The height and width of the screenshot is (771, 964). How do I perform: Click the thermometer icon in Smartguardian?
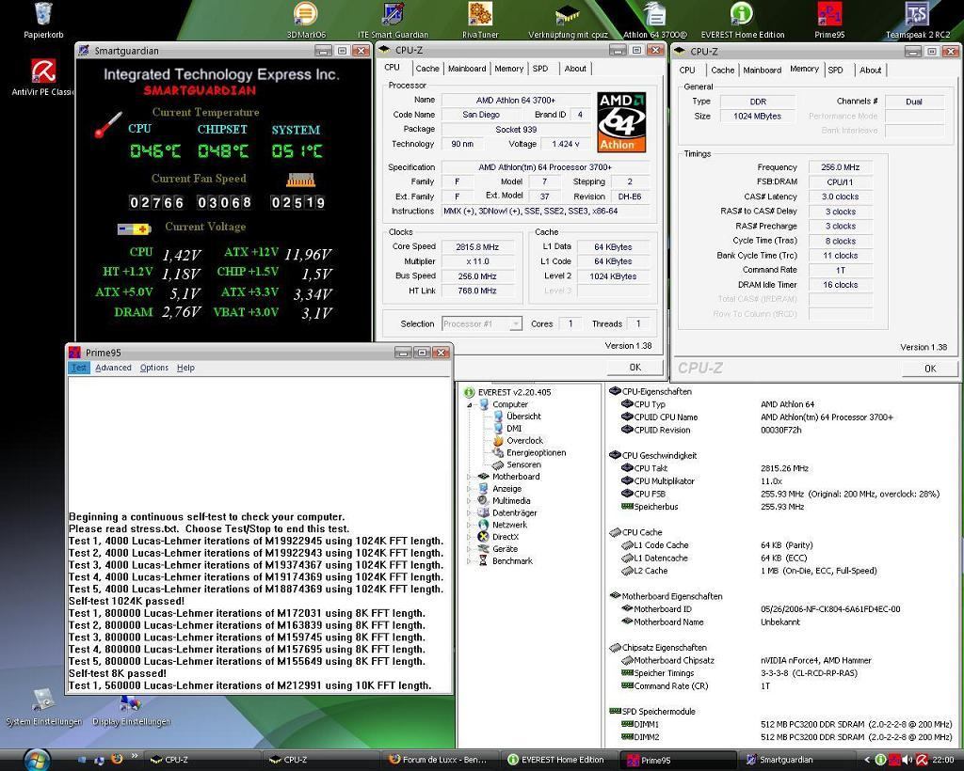(108, 125)
